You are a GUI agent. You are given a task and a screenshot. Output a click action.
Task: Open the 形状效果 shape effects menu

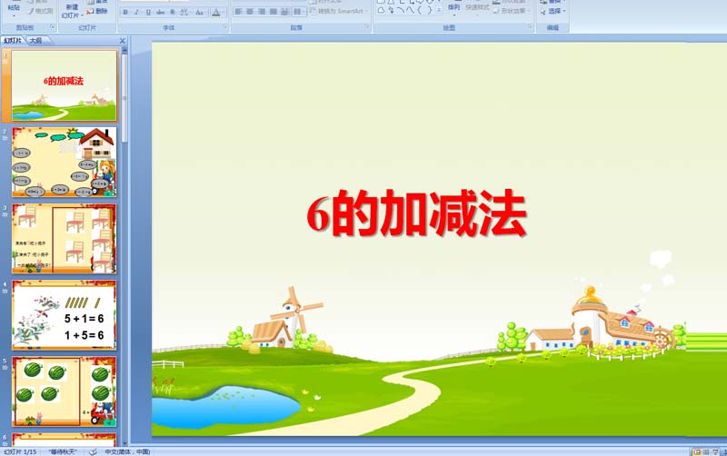(x=512, y=11)
